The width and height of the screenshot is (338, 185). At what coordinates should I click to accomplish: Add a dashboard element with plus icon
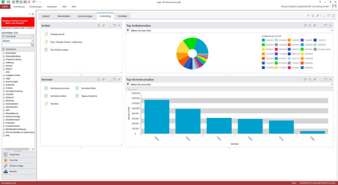click(x=308, y=16)
